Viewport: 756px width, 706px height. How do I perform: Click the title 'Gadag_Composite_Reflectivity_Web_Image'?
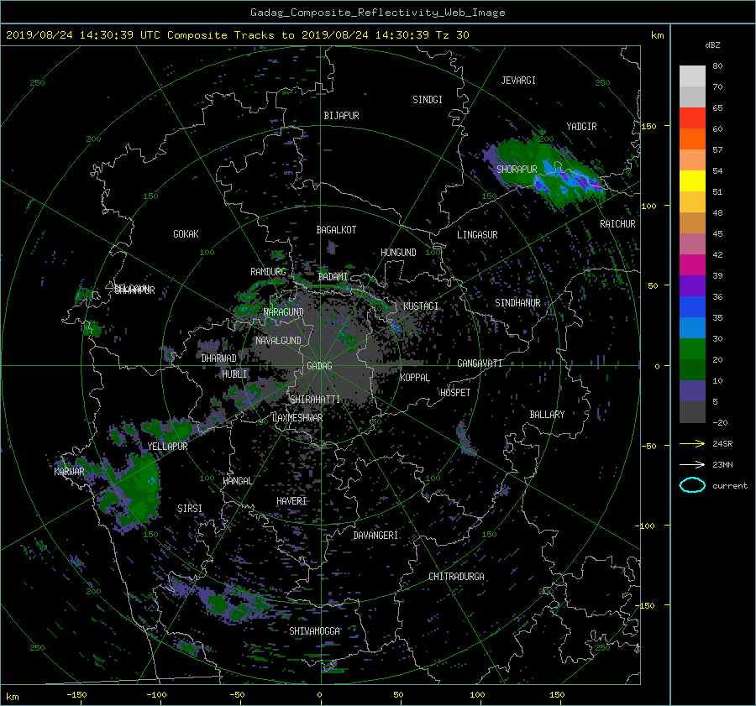pos(377,13)
